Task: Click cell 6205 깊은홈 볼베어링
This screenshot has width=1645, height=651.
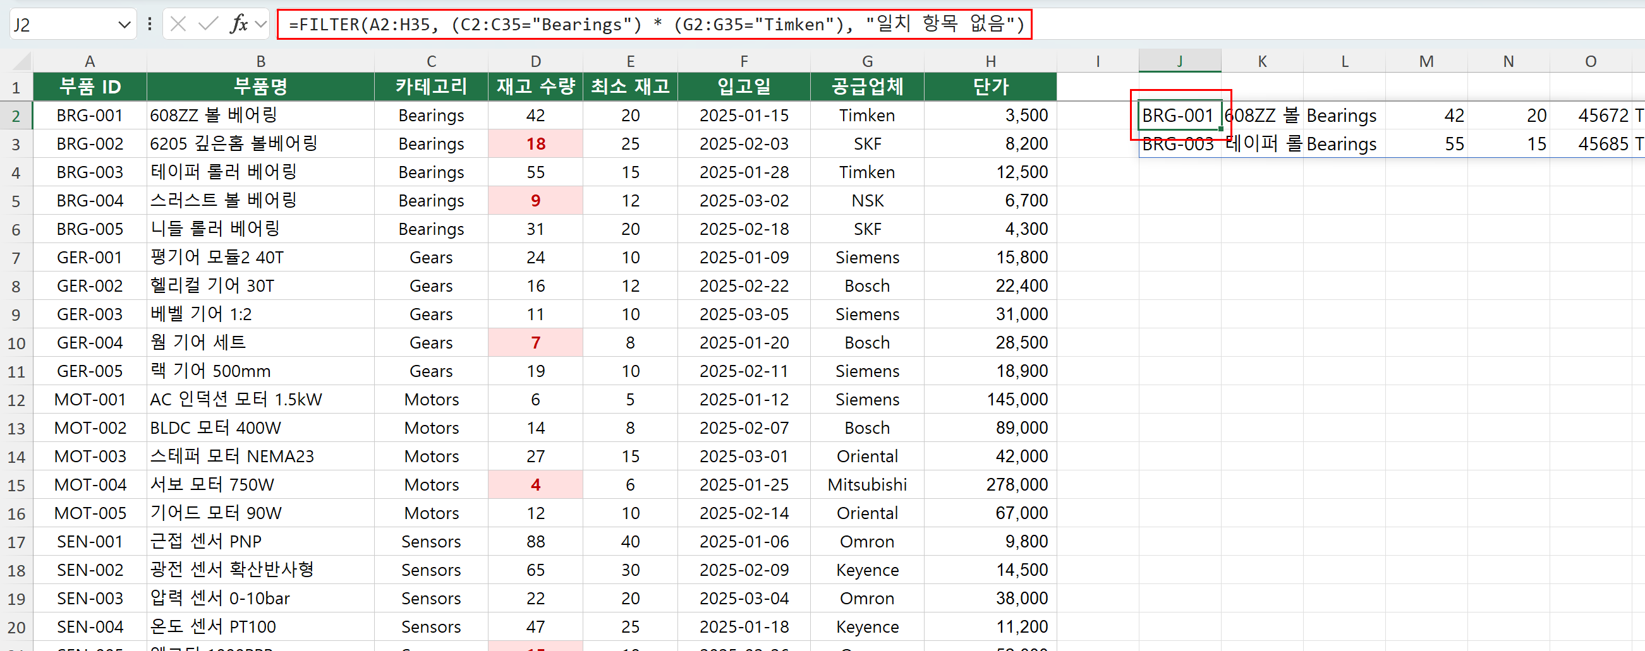Action: coord(260,143)
